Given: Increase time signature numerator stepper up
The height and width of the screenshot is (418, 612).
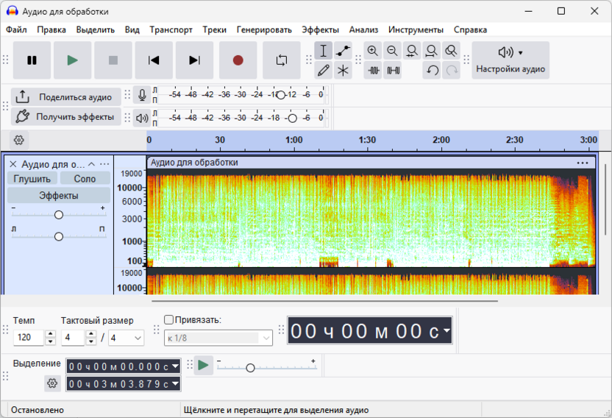Looking at the screenshot, I should pos(91,333).
